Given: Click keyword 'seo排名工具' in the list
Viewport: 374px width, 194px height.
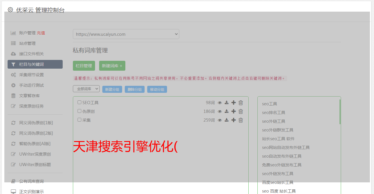Looking at the screenshot, I should click(273, 113).
